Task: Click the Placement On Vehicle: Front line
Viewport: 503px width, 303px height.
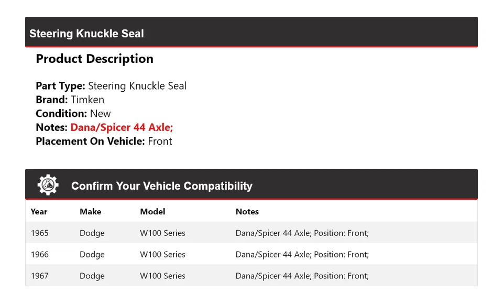Action: (x=104, y=141)
